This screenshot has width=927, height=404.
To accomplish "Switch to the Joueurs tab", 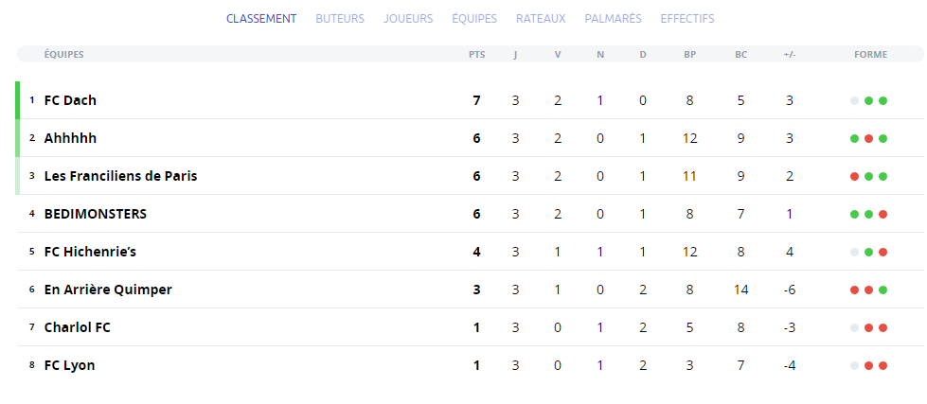I will coord(408,19).
